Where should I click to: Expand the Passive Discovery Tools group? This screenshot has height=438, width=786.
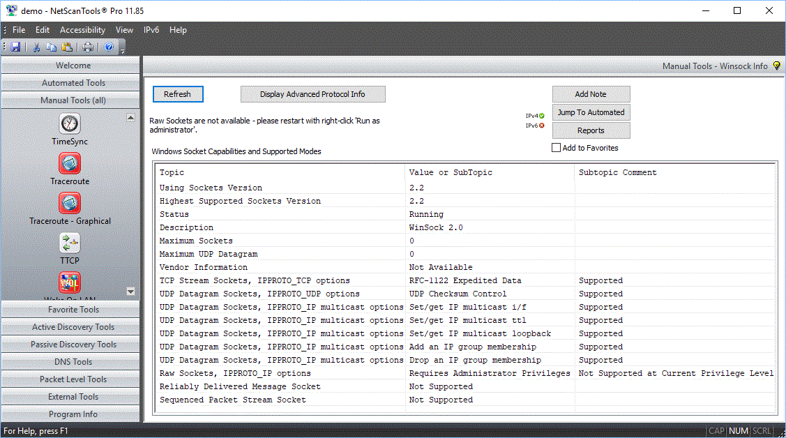point(70,345)
